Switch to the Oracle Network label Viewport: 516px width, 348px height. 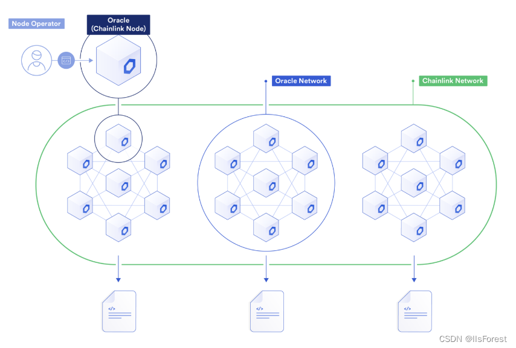point(301,80)
